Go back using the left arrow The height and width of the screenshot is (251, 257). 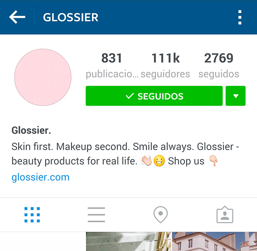point(17,17)
